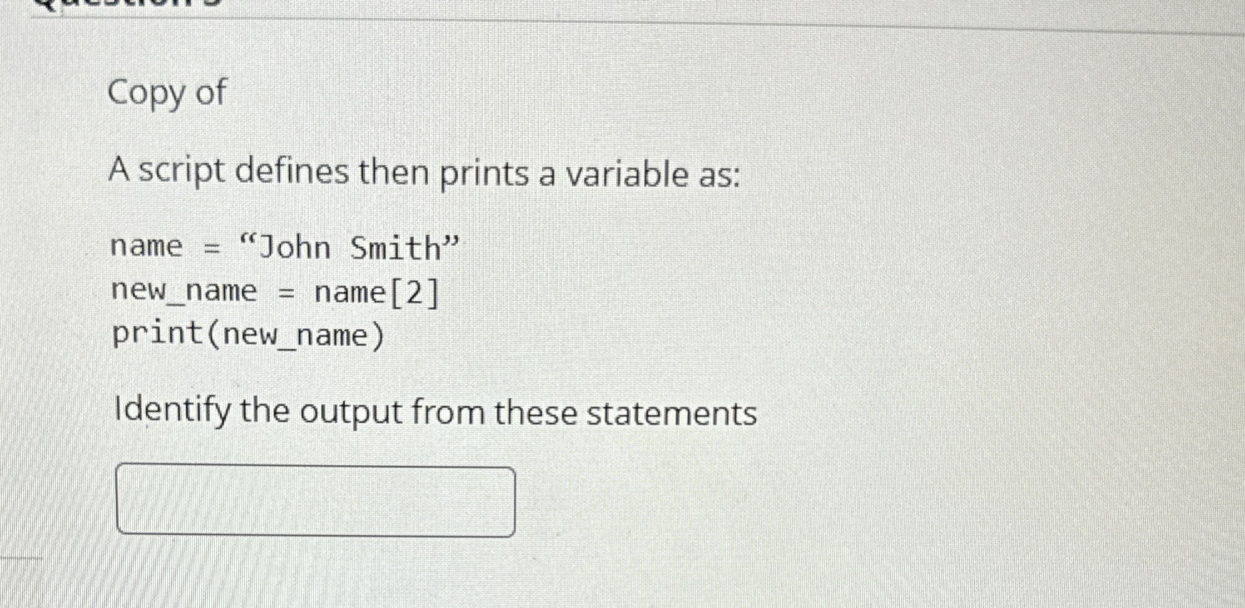1245x608 pixels.
Task: Click the blank margin left of the code
Action: [56, 291]
